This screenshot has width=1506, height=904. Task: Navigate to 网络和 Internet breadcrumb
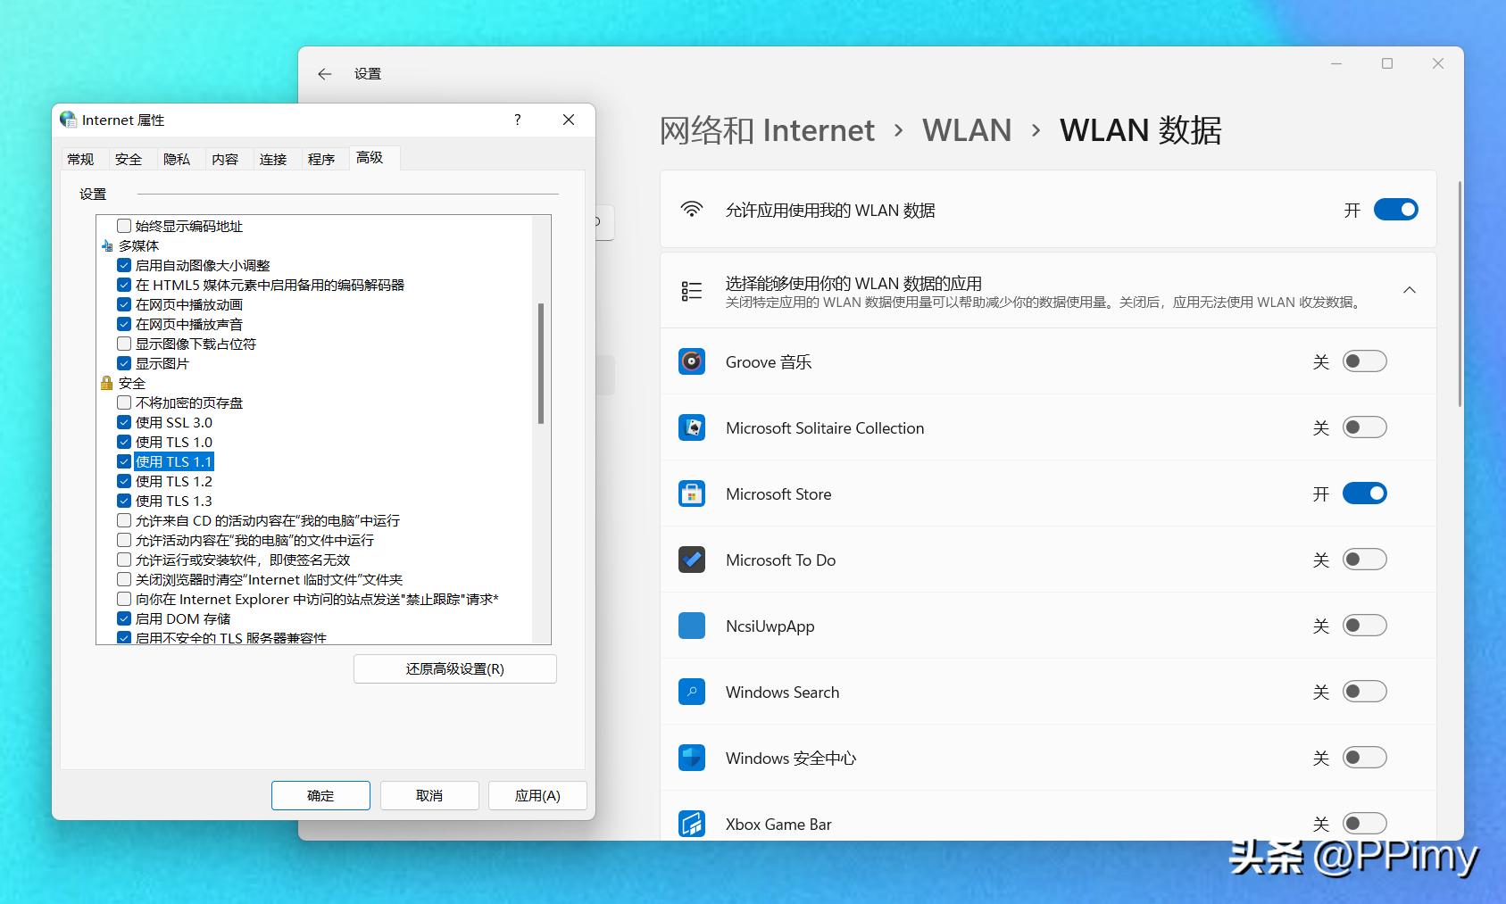[x=767, y=130]
